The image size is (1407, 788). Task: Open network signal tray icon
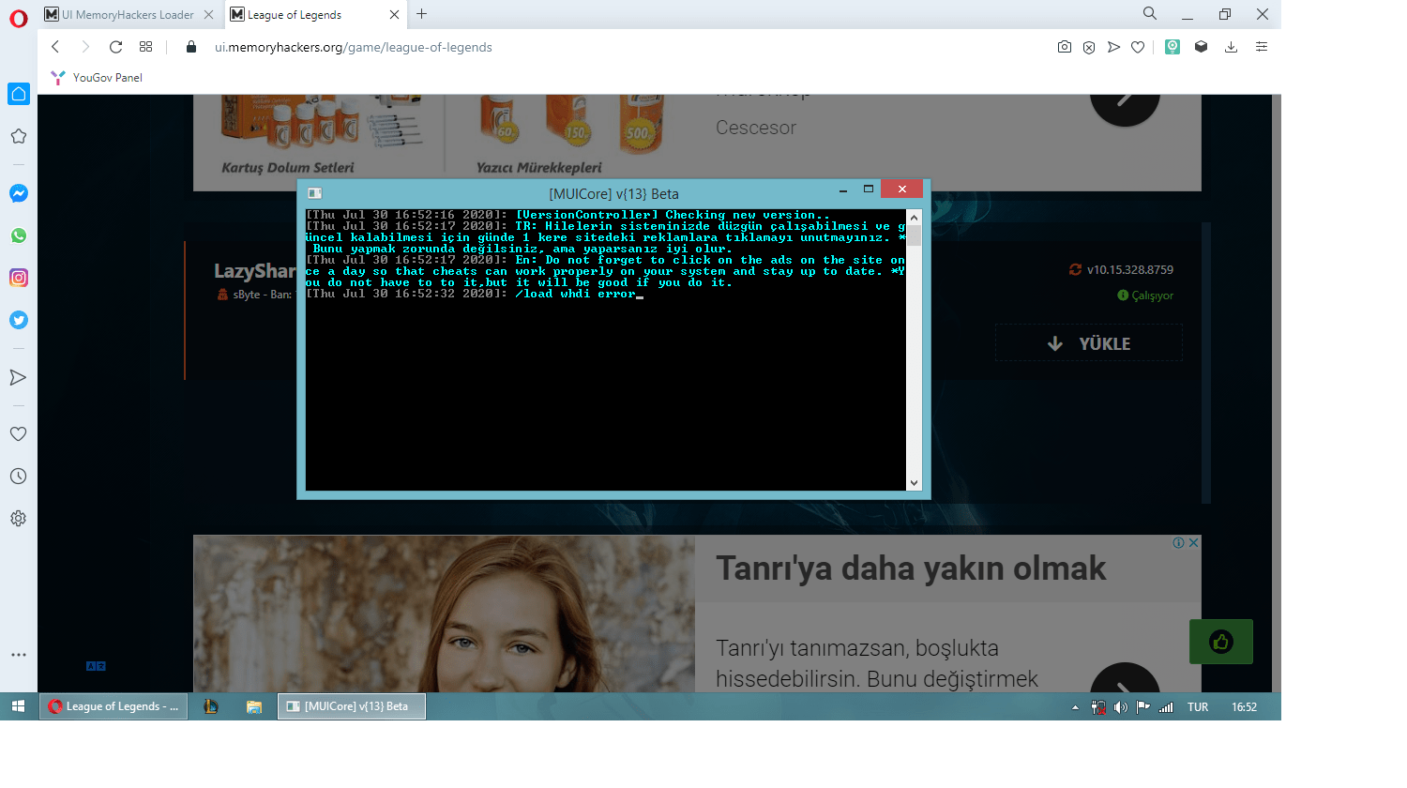(x=1166, y=707)
